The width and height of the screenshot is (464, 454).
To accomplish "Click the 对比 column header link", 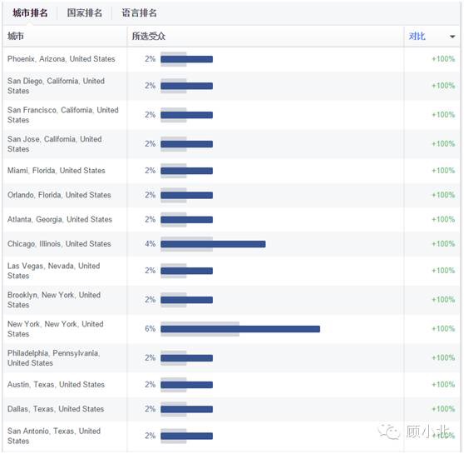I will 417,36.
